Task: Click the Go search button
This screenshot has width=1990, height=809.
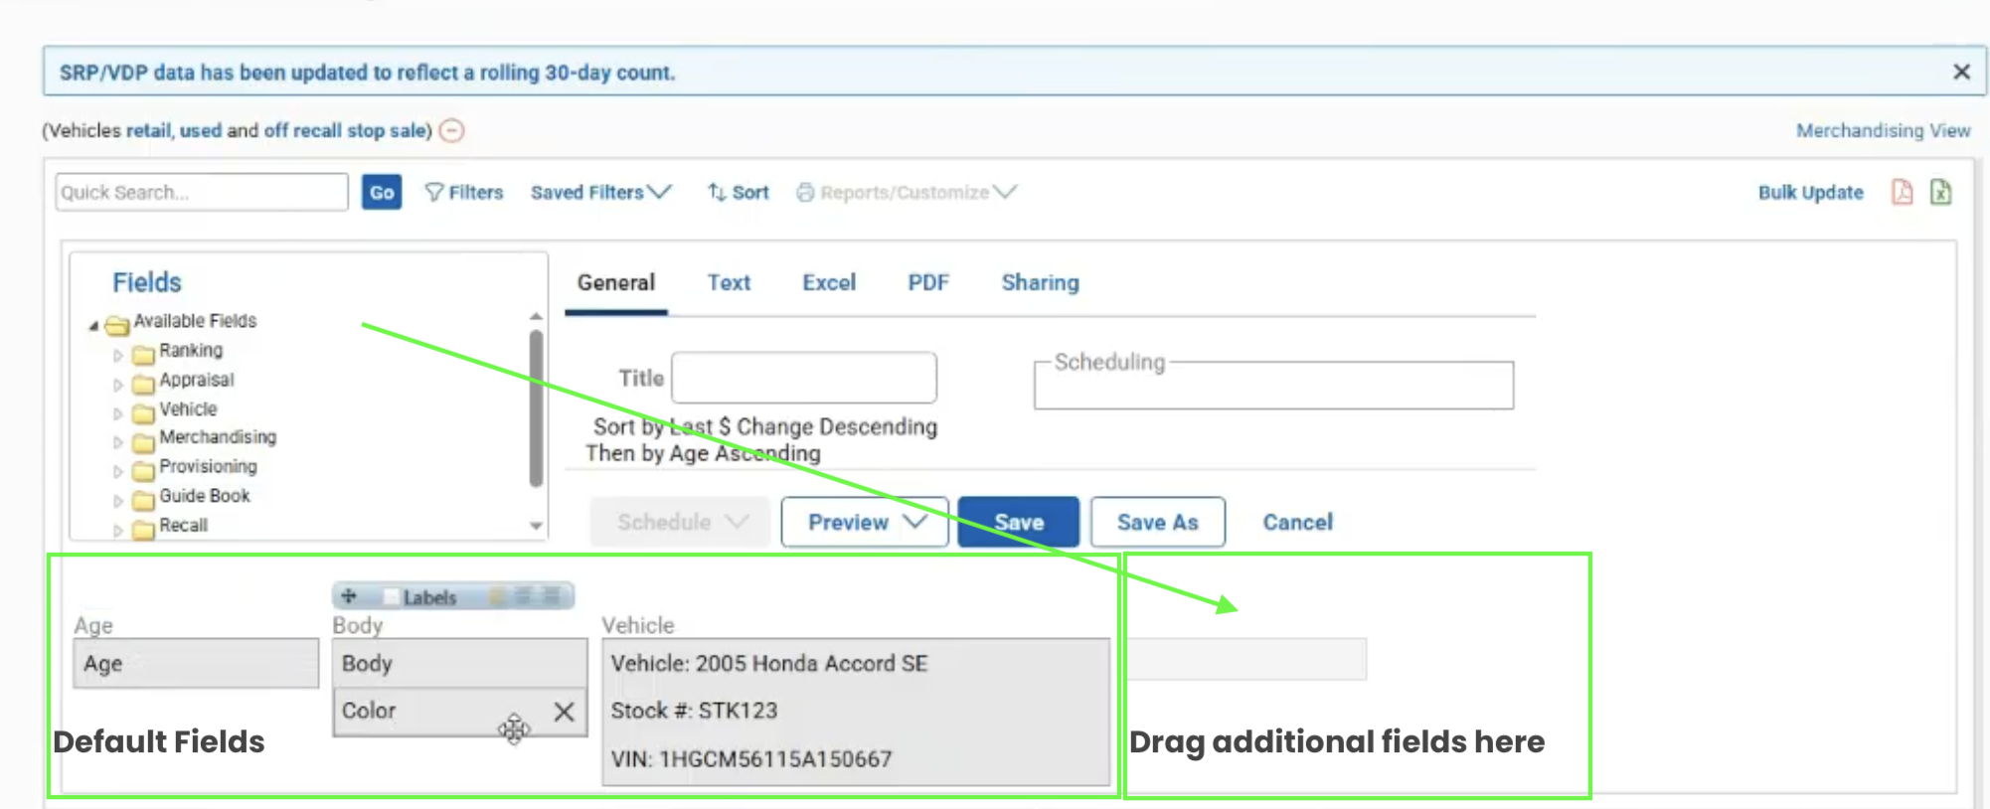Action: pyautogui.click(x=382, y=192)
